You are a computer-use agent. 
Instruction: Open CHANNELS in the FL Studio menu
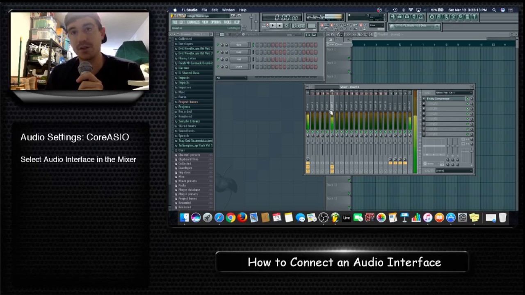193,22
